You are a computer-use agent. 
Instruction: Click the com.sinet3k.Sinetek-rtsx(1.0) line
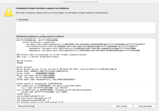82,46
